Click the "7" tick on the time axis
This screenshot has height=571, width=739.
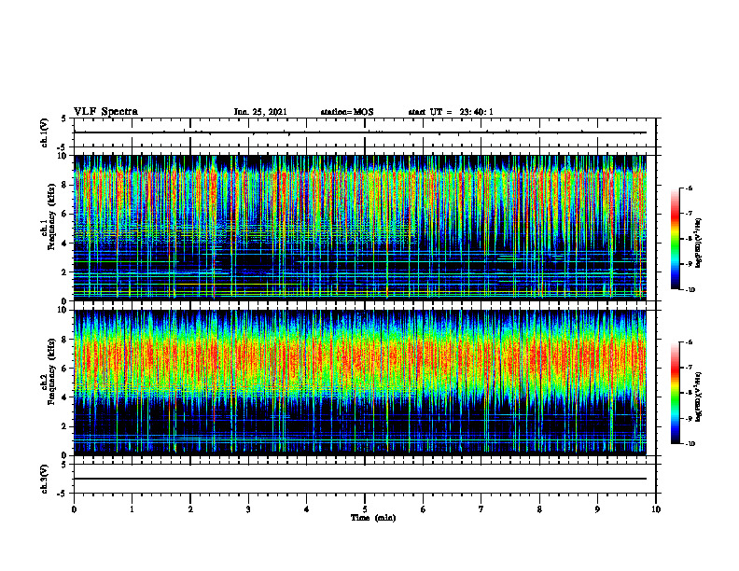point(481,509)
